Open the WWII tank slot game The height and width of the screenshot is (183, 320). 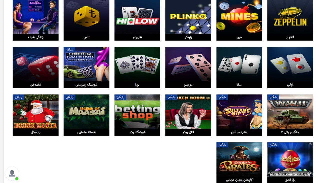290,115
